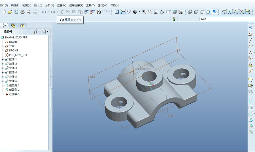Toggle datum axes display
The height and width of the screenshot is (152, 255).
(230, 12)
